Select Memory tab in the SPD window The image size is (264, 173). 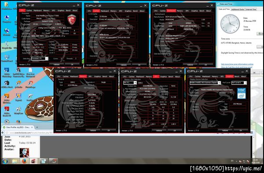149,76
